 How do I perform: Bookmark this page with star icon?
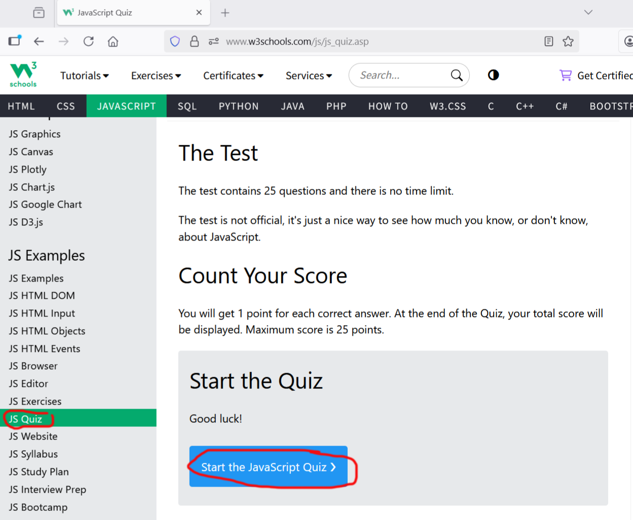568,42
